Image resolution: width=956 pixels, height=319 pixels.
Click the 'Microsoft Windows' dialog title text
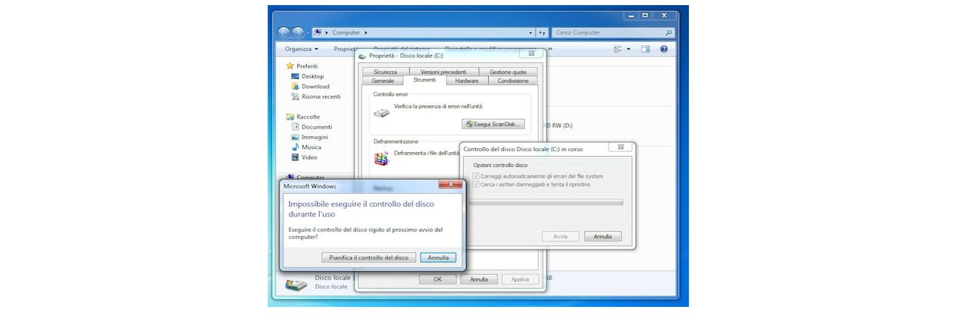click(x=310, y=186)
